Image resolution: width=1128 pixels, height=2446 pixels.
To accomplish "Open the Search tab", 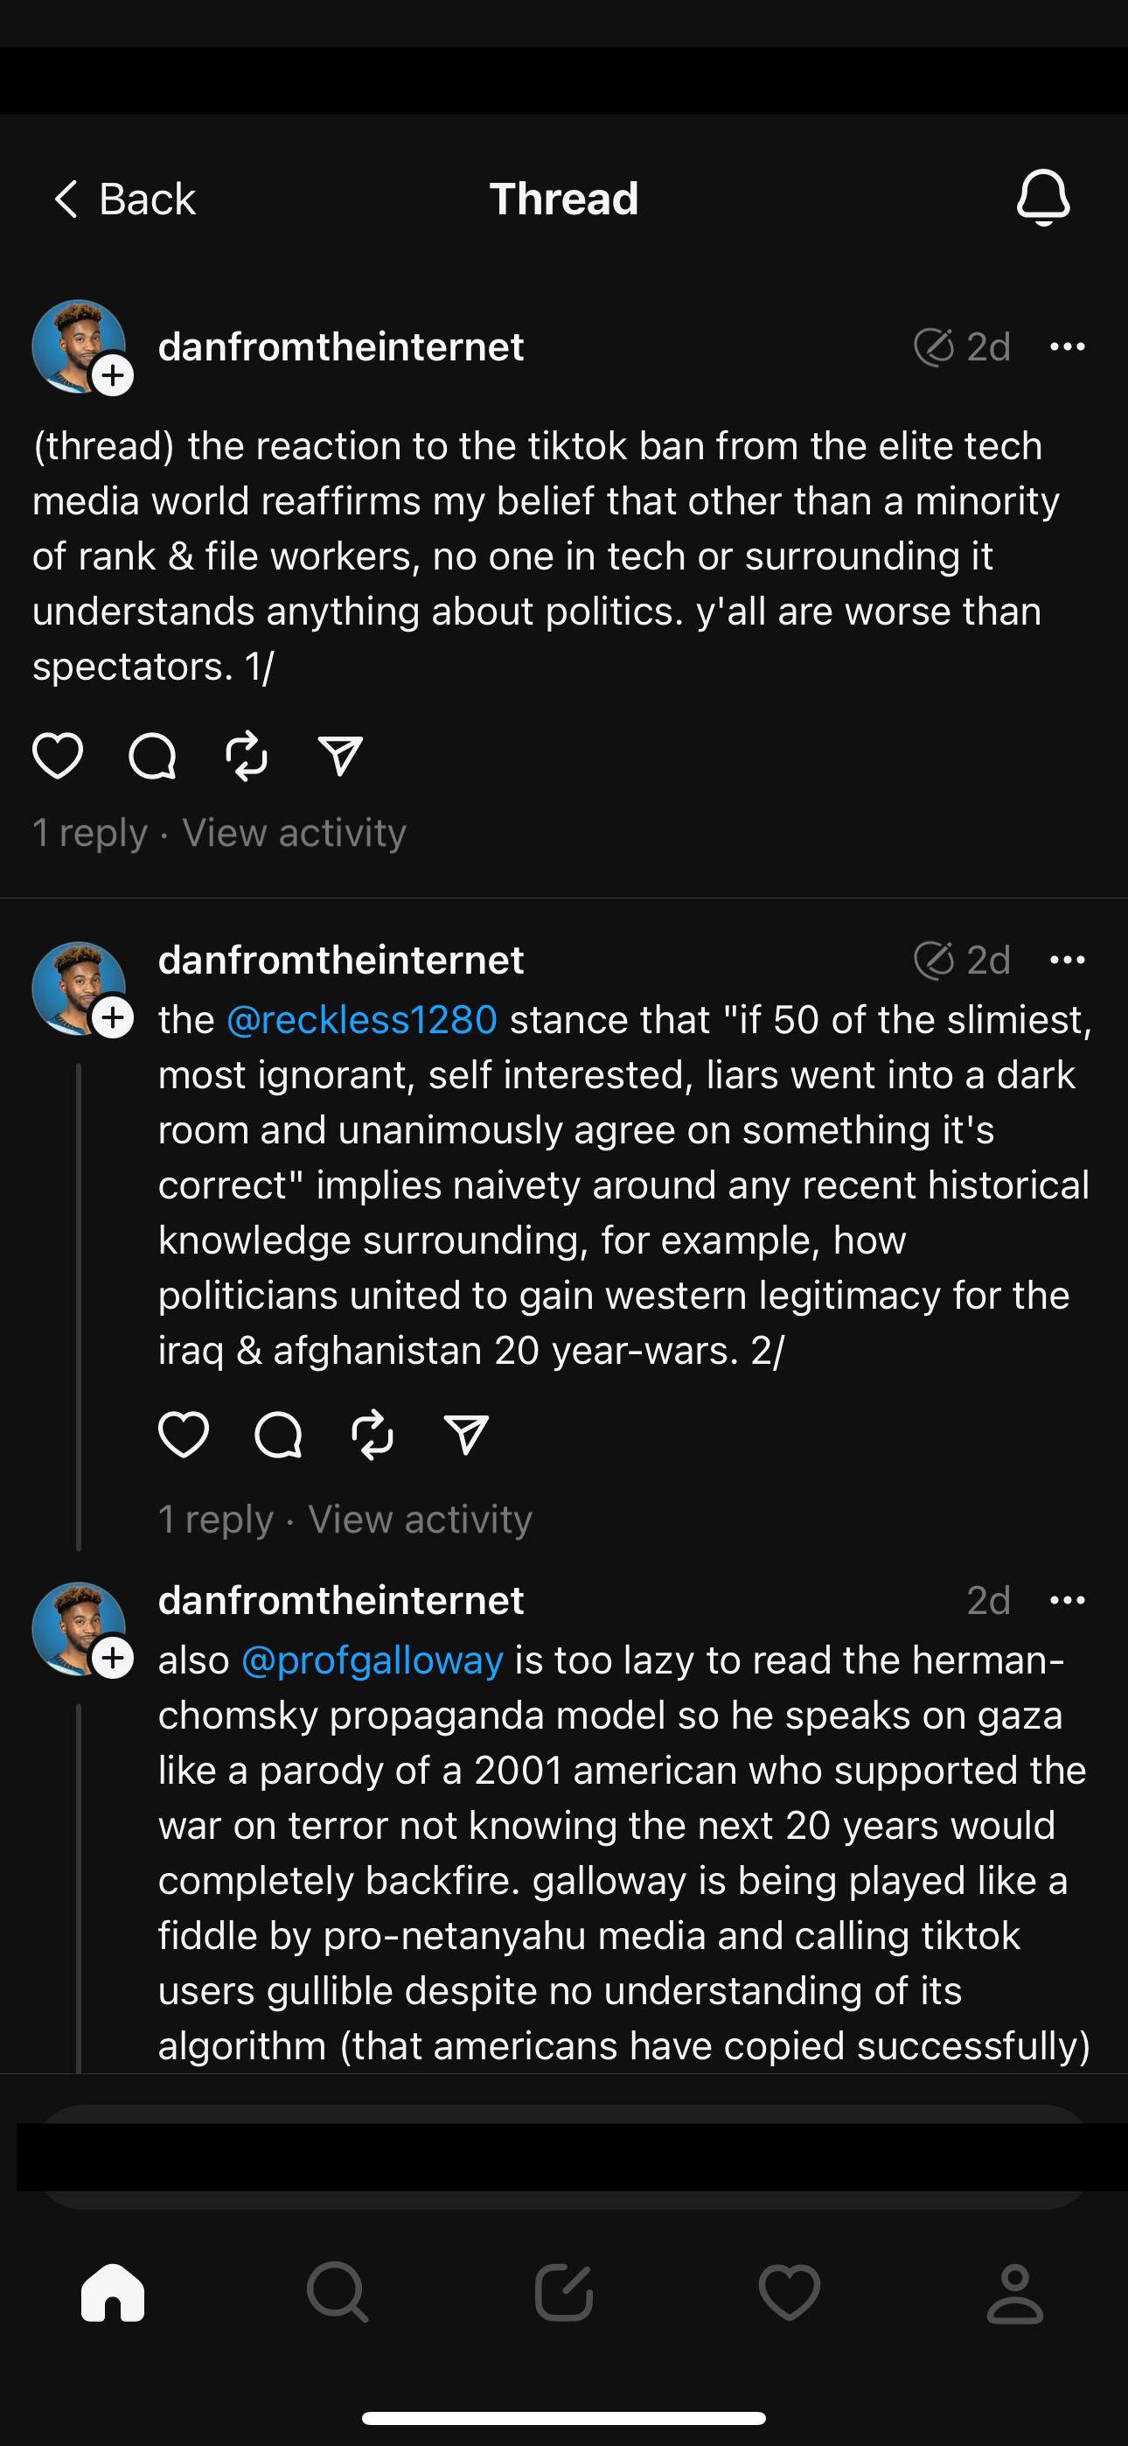I will point(337,2293).
